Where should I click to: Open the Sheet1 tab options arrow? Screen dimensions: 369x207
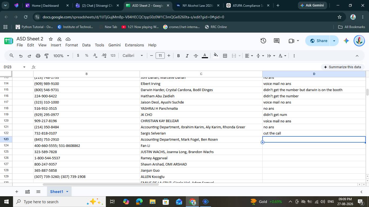[67, 192]
